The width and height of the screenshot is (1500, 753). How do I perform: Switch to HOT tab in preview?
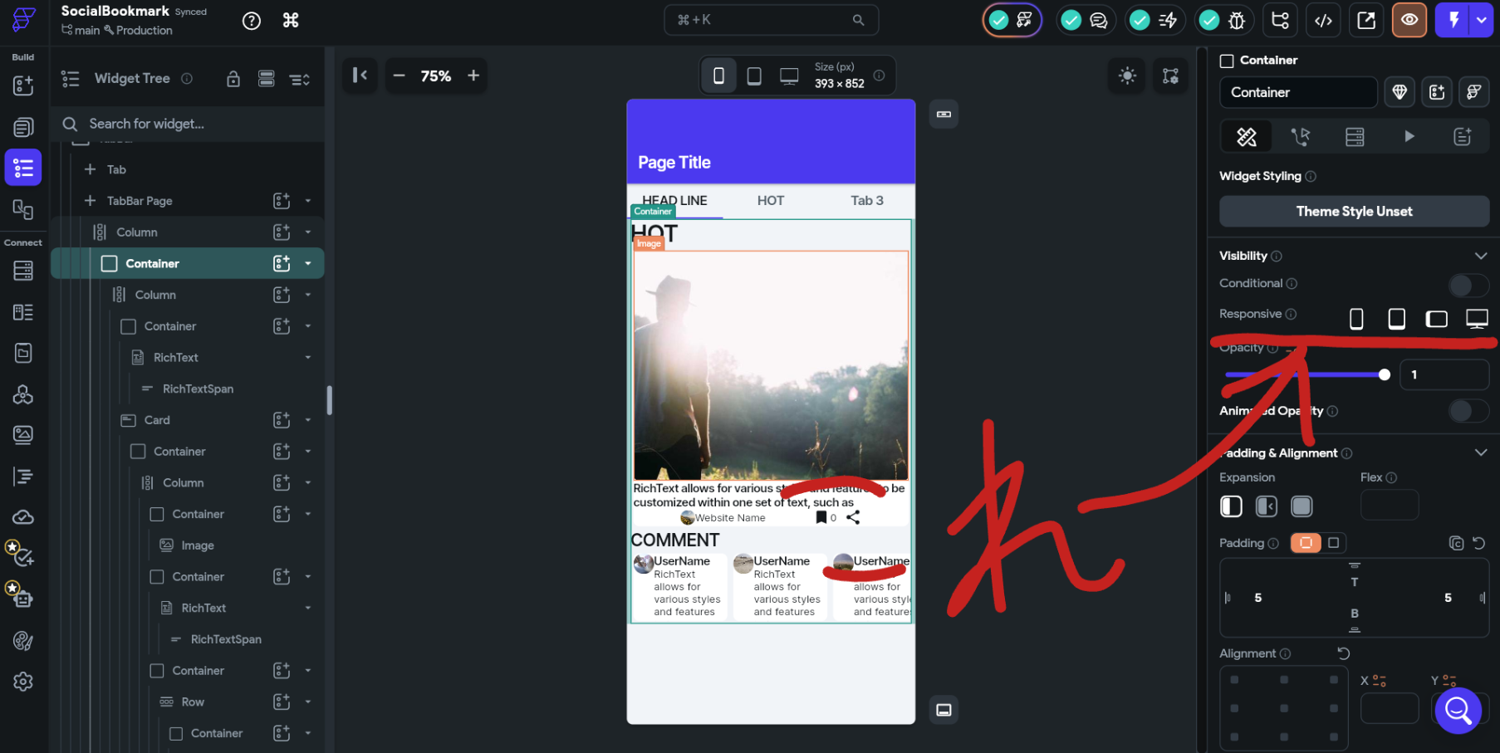pyautogui.click(x=771, y=201)
